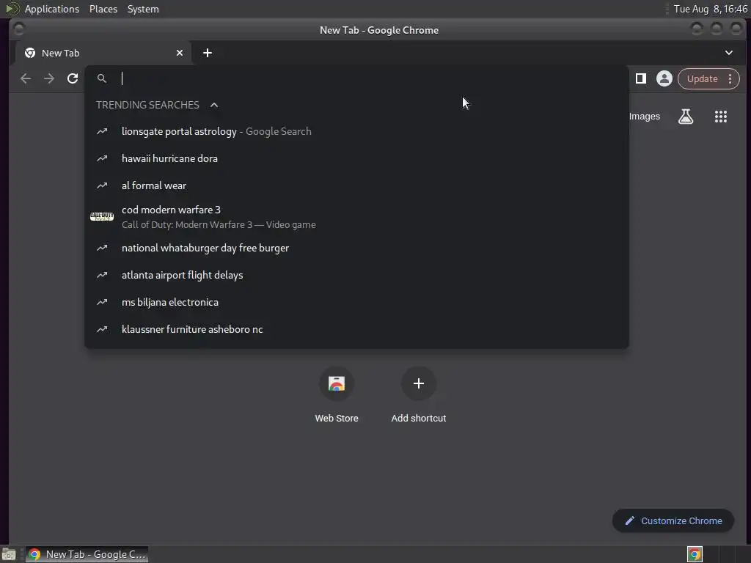Click the browser forward arrow
The image size is (751, 563).
pos(49,78)
